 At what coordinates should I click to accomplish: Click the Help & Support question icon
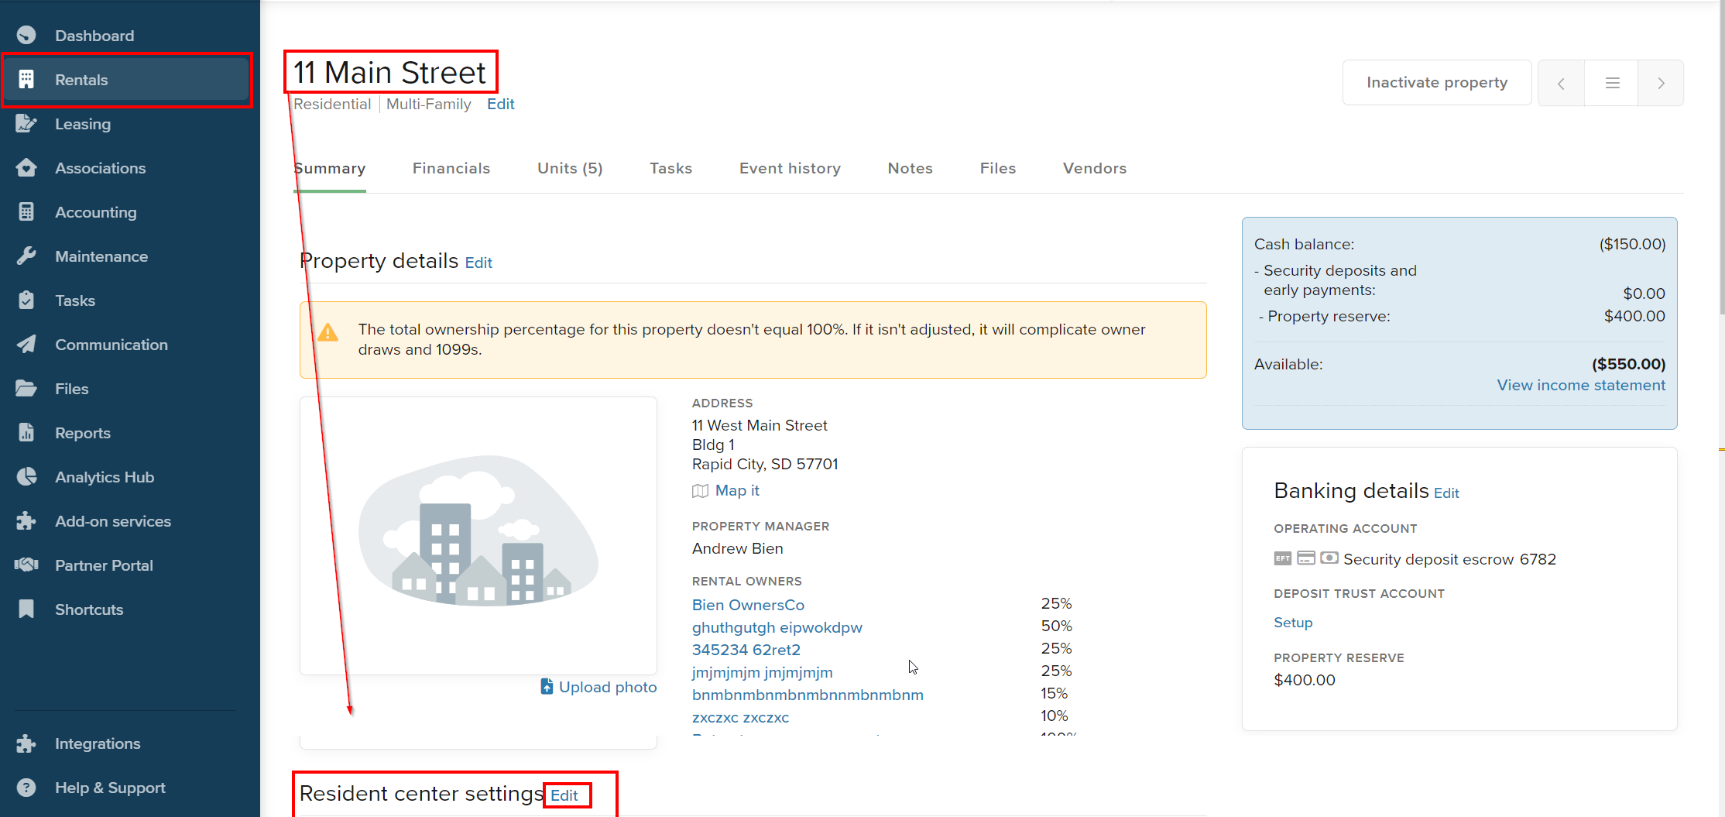click(26, 788)
